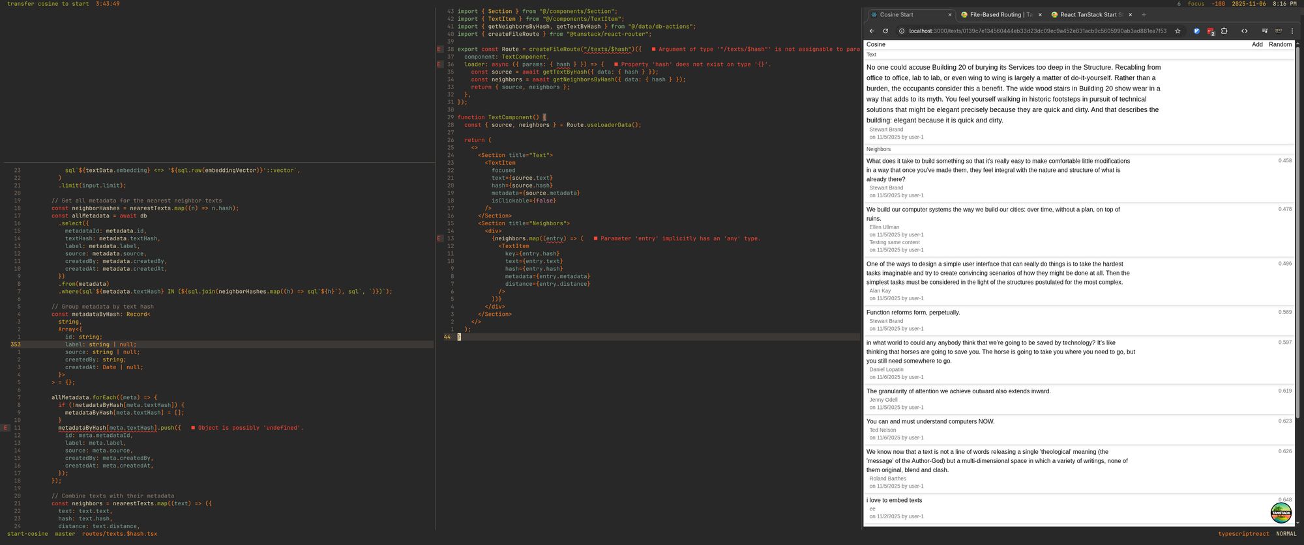The height and width of the screenshot is (545, 1304).
Task: Click the 0.458 distance value
Action: point(1284,160)
